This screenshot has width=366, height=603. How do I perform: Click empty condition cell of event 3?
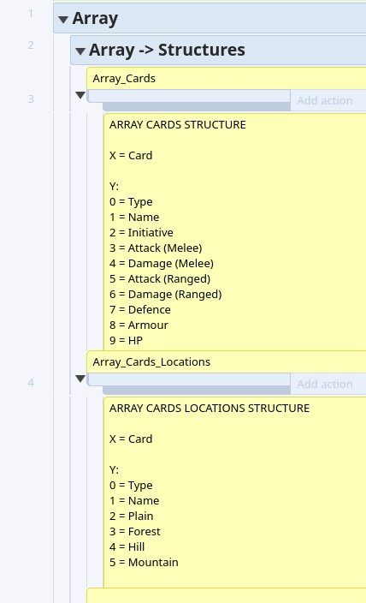[x=189, y=96]
